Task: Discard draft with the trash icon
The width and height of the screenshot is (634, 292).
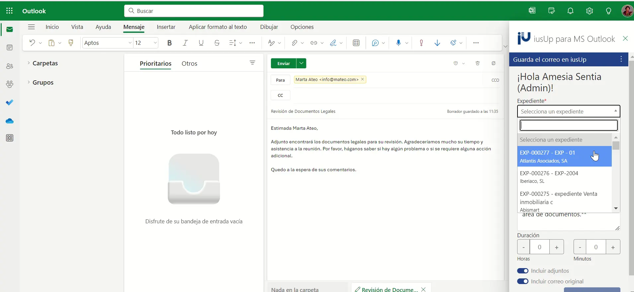Action: (477, 63)
